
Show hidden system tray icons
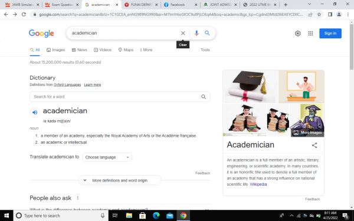click(x=291, y=216)
